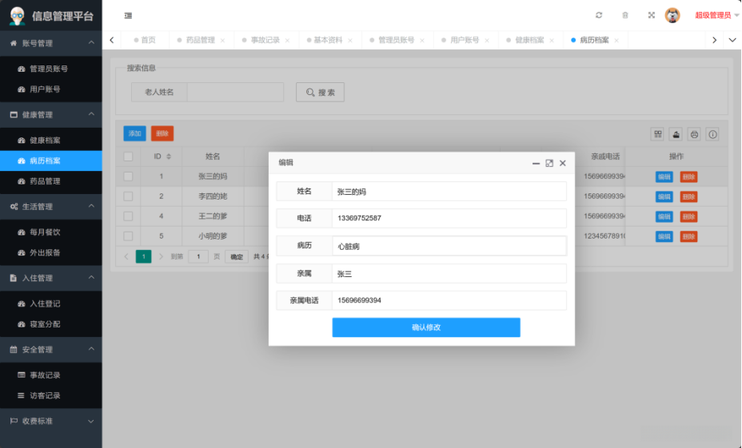Open 病历档案 in the sidebar
This screenshot has height=448, width=742.
(x=50, y=161)
